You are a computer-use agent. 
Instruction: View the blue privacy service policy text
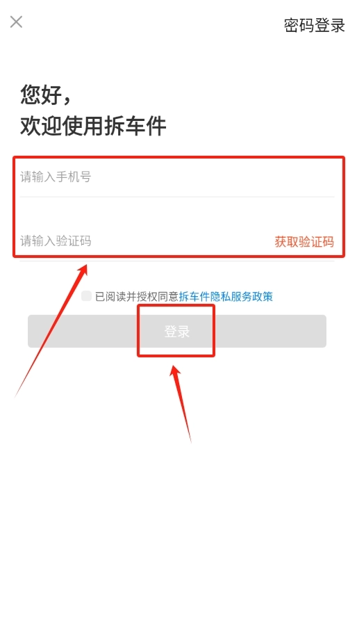[x=226, y=297]
